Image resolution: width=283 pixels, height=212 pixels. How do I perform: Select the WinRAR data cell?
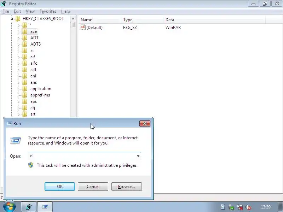(x=173, y=28)
